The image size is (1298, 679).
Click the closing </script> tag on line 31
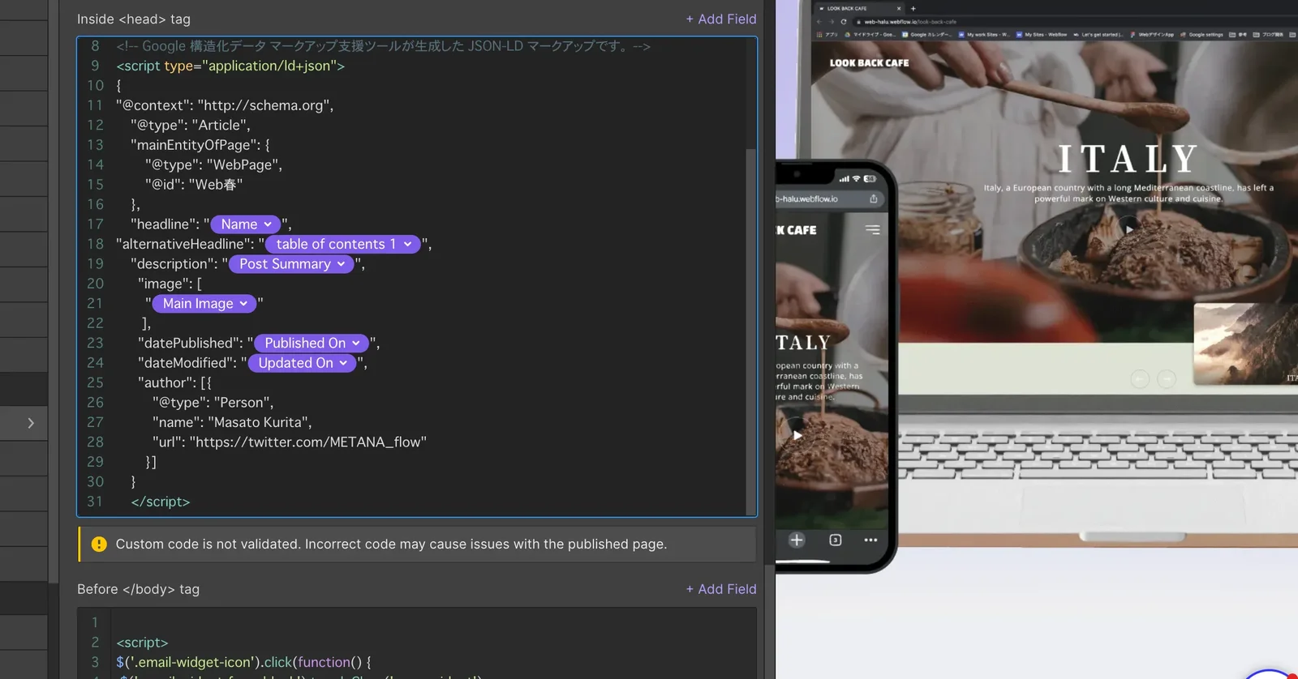pyautogui.click(x=161, y=502)
